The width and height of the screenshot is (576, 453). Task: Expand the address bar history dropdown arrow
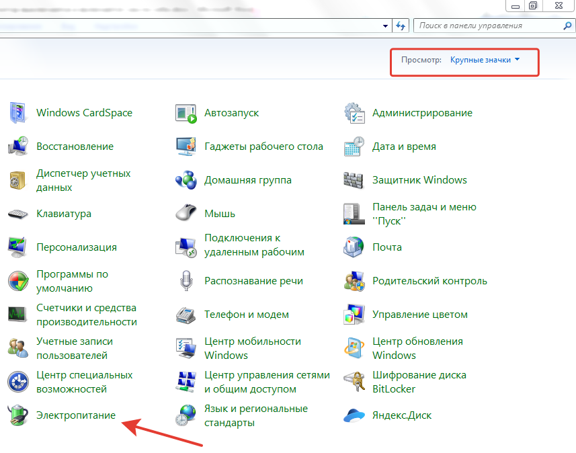pyautogui.click(x=385, y=26)
